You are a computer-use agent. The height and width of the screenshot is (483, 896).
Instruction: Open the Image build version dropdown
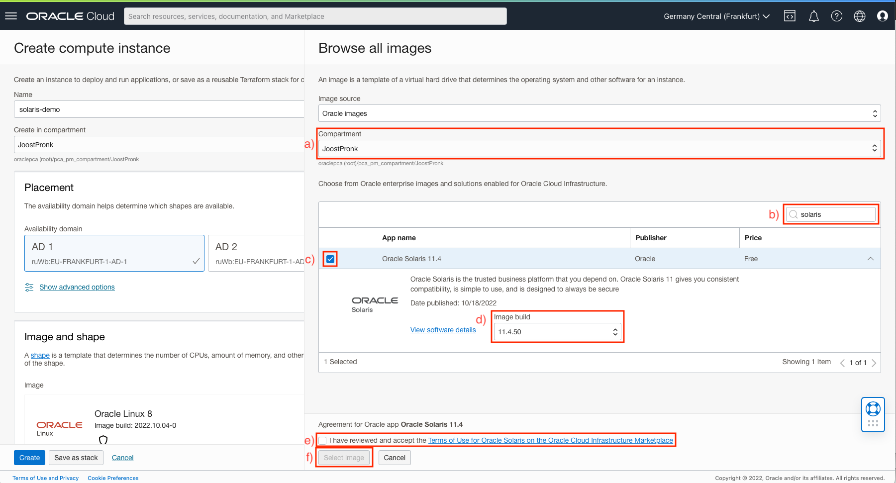point(557,332)
